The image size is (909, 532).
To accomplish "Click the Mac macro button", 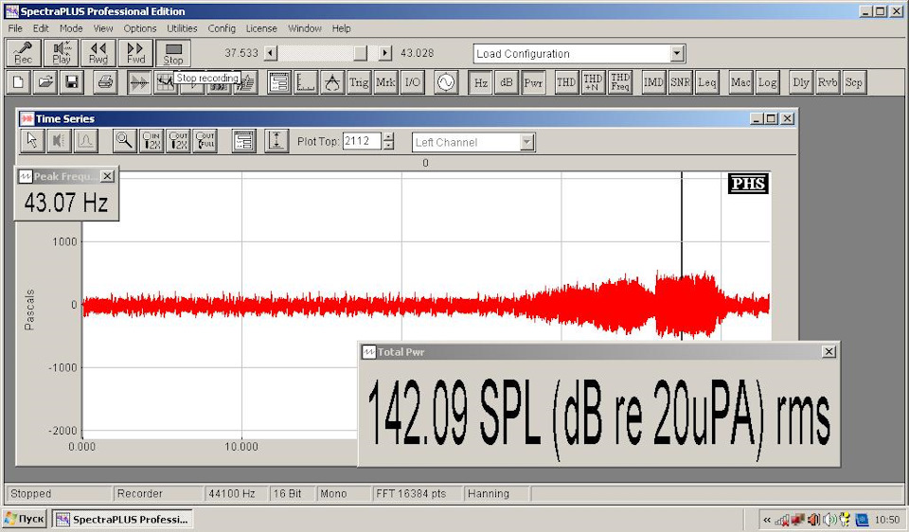I will 740,82.
